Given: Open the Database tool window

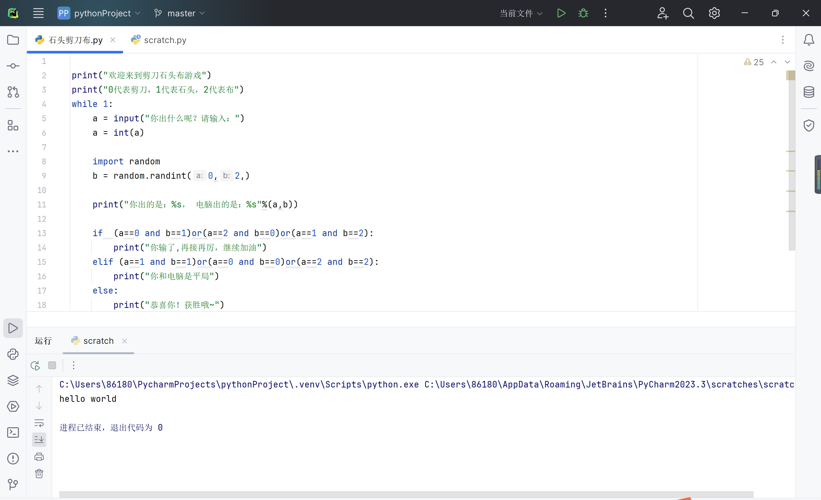Looking at the screenshot, I should click(809, 92).
